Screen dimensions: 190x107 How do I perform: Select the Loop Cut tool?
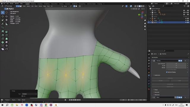pos(7,35)
